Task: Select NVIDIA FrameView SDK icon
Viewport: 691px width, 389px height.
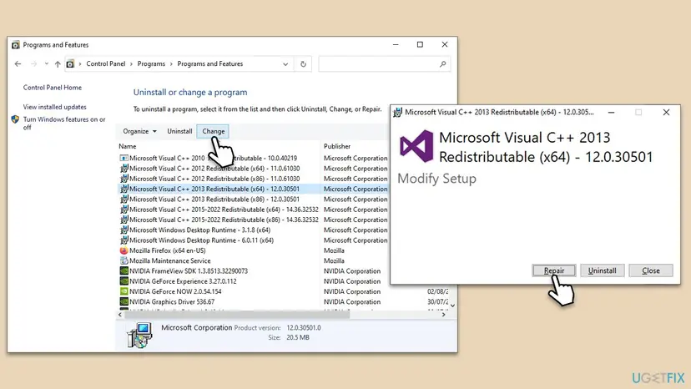Action: tap(124, 270)
